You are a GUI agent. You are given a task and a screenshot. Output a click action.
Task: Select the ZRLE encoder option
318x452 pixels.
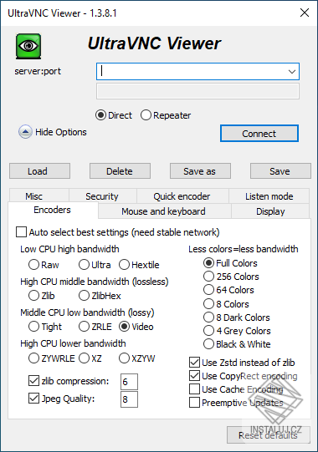click(84, 327)
